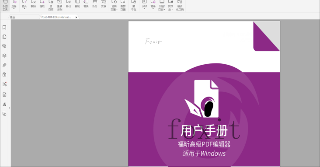Screen dimensions: 320x167
Task: Open the Digital Signatures panel in sidebar
Action: click(4, 104)
